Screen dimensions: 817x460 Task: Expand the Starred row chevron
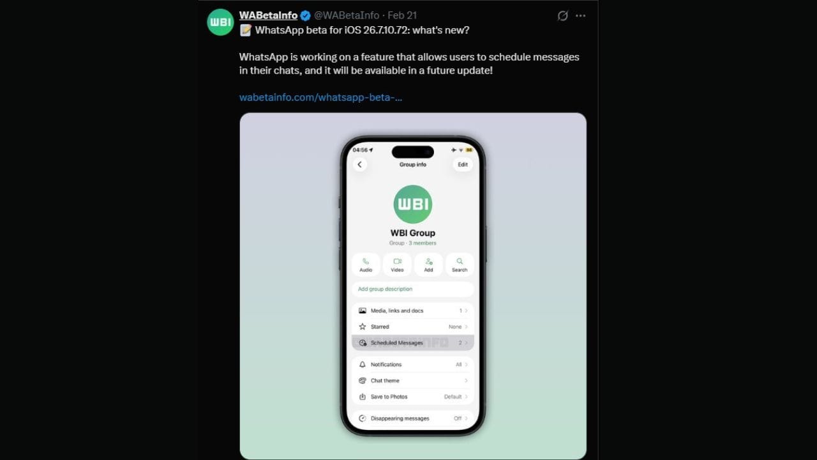pos(467,326)
